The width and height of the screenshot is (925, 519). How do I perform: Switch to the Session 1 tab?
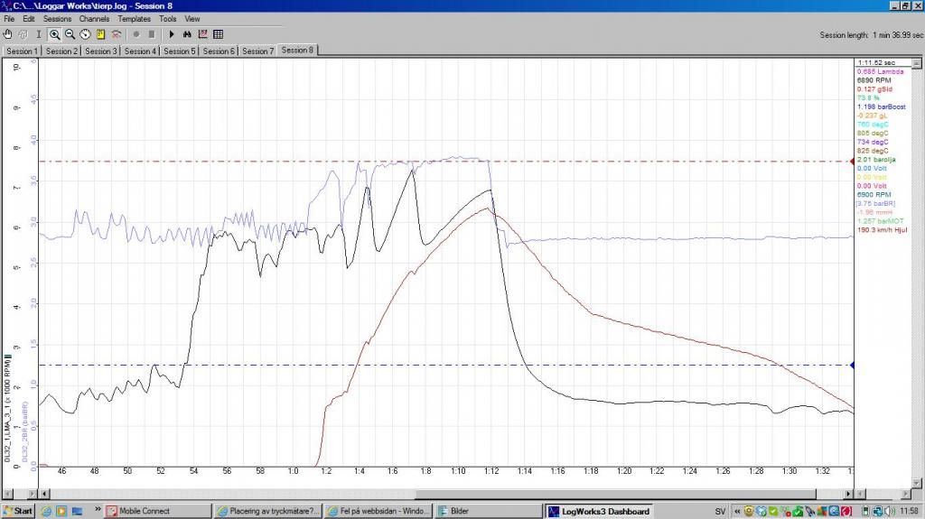(x=23, y=51)
